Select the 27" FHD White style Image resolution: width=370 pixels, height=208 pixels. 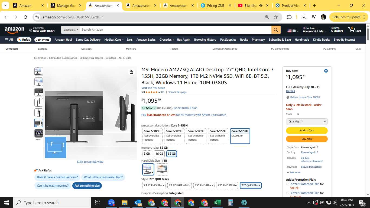click(x=227, y=186)
